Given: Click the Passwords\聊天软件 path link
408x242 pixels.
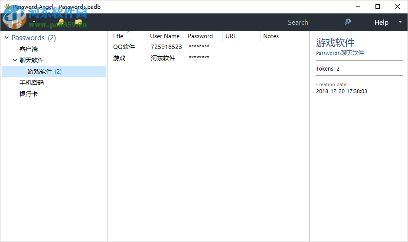Looking at the screenshot, I should pos(340,53).
